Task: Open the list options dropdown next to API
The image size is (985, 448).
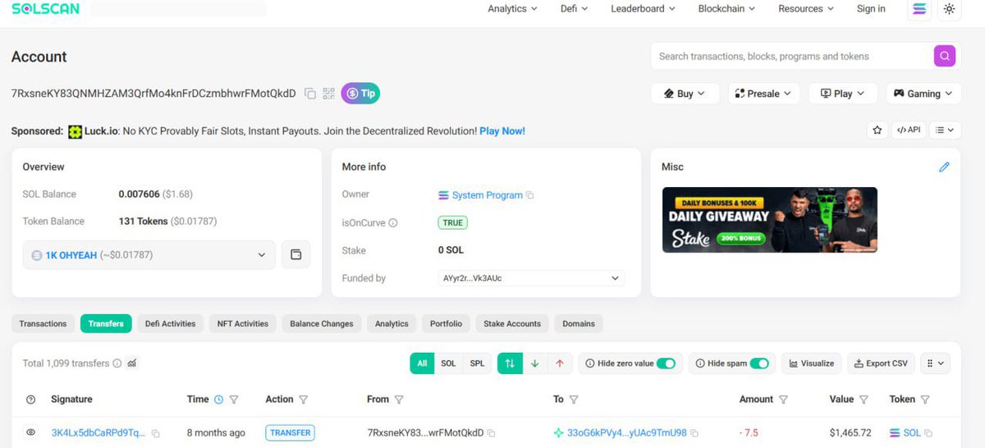Action: [x=946, y=130]
